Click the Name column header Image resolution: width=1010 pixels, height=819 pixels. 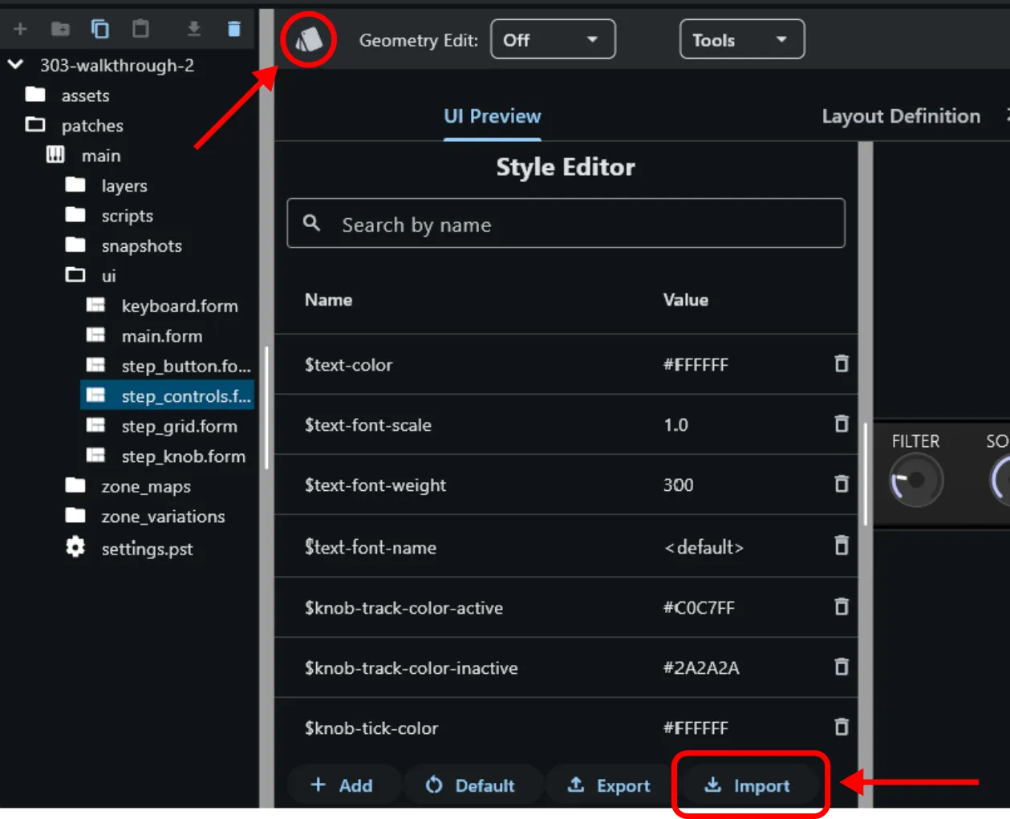(328, 300)
